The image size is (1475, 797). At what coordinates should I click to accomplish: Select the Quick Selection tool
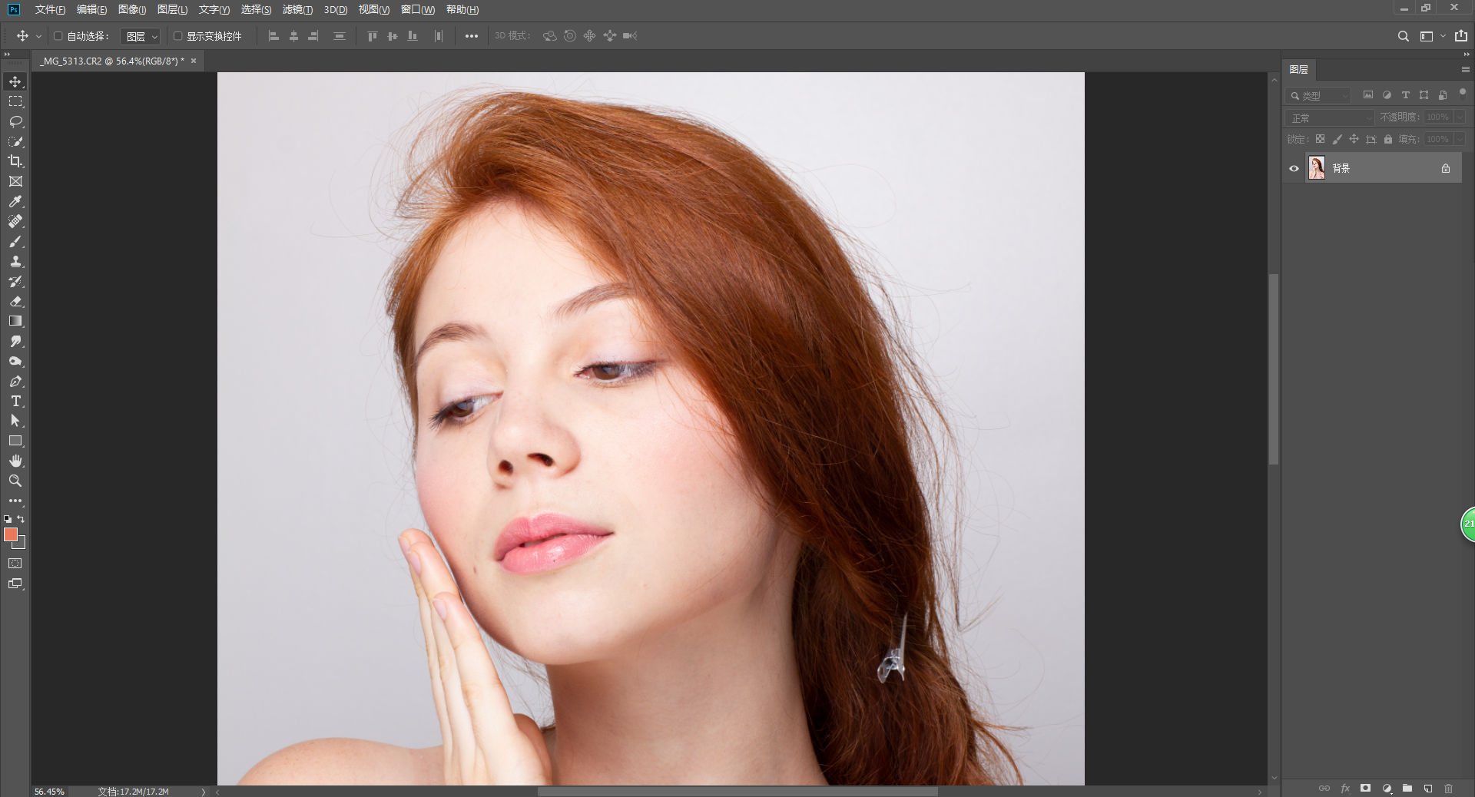tap(15, 141)
